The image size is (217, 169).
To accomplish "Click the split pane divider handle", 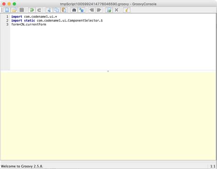I will point(108,71).
